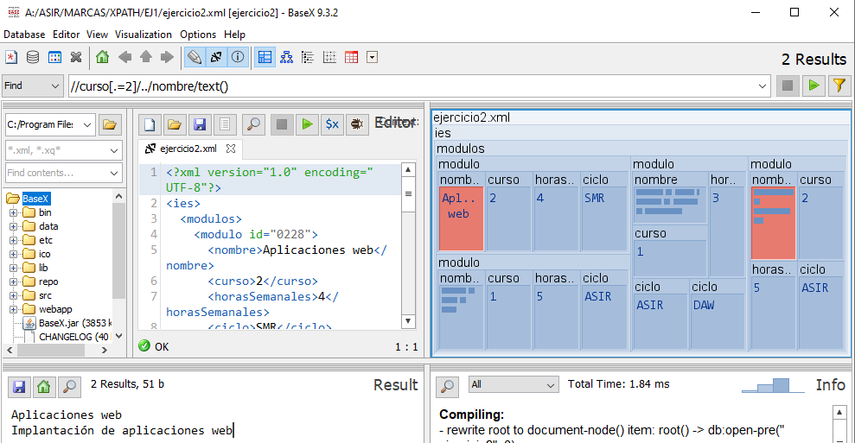The height and width of the screenshot is (443, 855).
Task: Toggle the Map visualization view
Action: pyautogui.click(x=265, y=58)
